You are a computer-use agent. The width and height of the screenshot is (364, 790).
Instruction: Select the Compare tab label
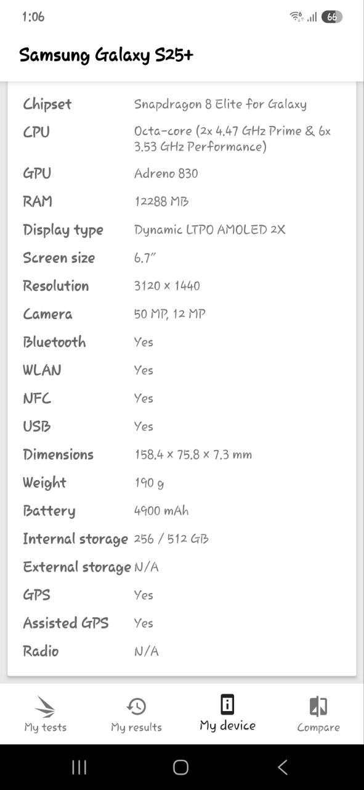(318, 727)
